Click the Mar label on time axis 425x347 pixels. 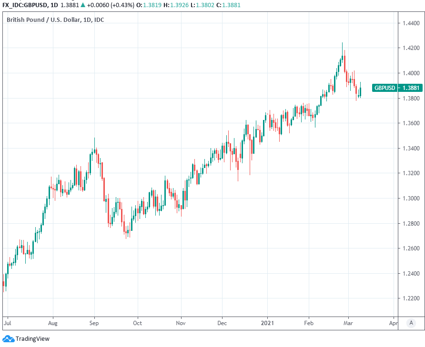(348, 323)
